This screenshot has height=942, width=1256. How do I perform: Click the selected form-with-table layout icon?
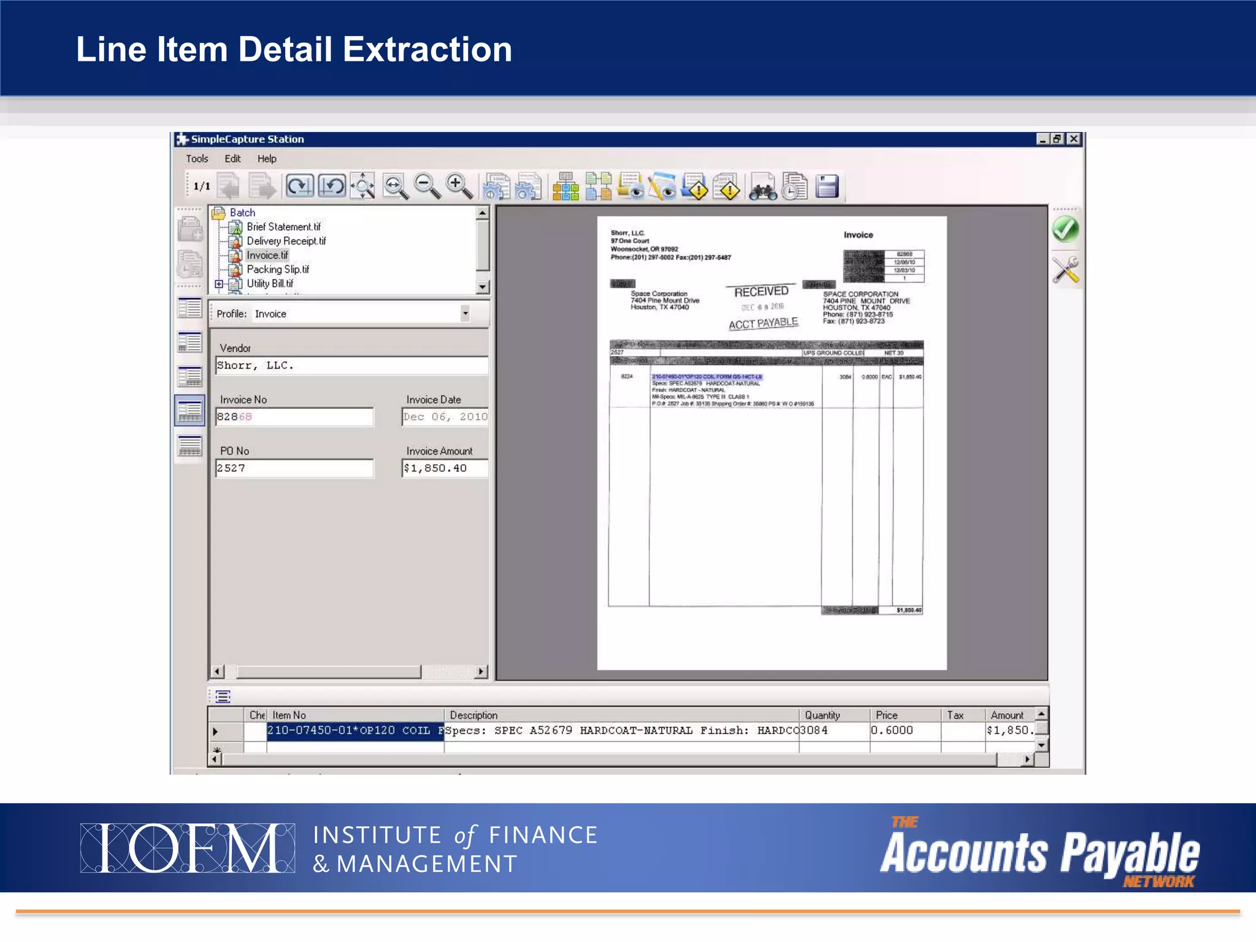pyautogui.click(x=190, y=410)
